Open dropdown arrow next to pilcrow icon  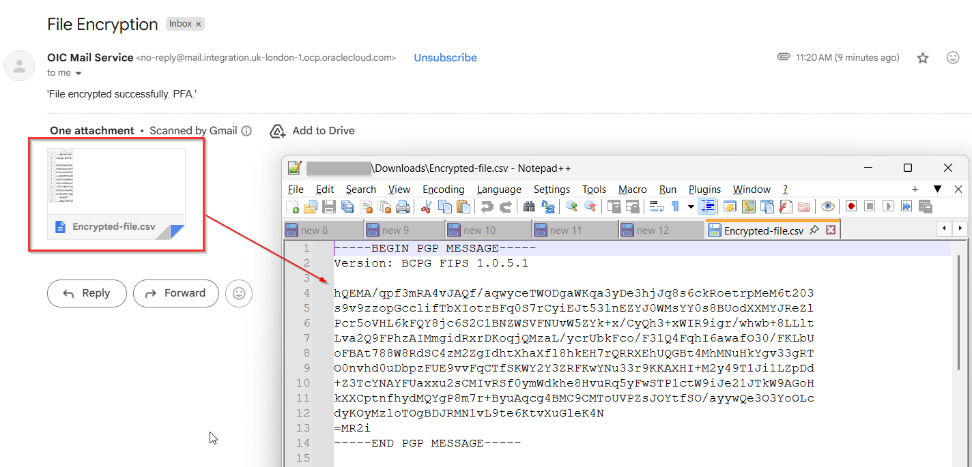pyautogui.click(x=691, y=207)
